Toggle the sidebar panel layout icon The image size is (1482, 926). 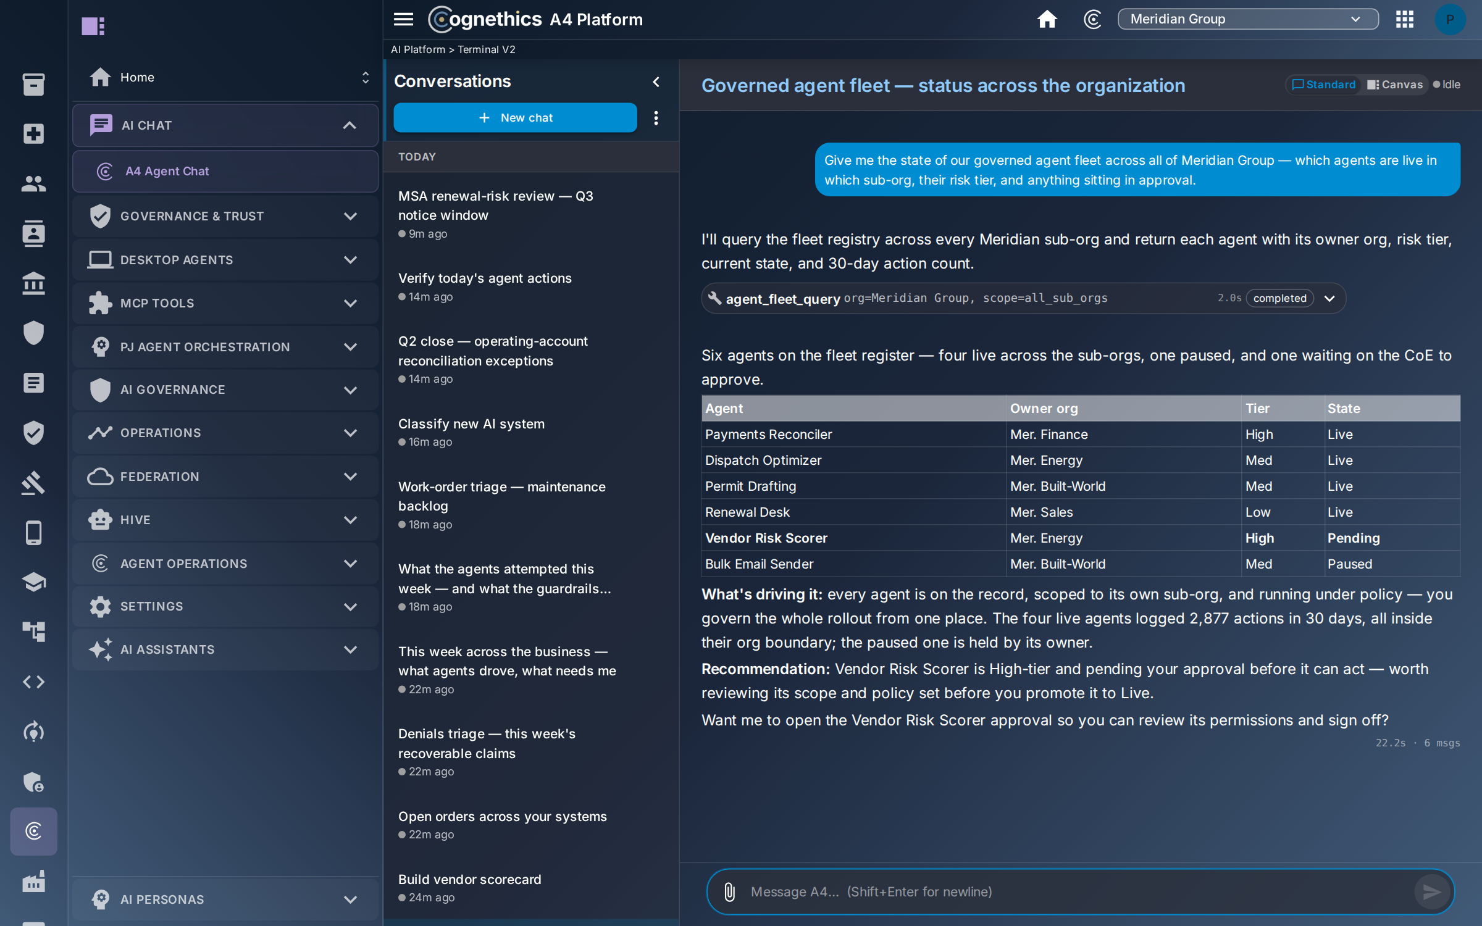click(x=93, y=26)
